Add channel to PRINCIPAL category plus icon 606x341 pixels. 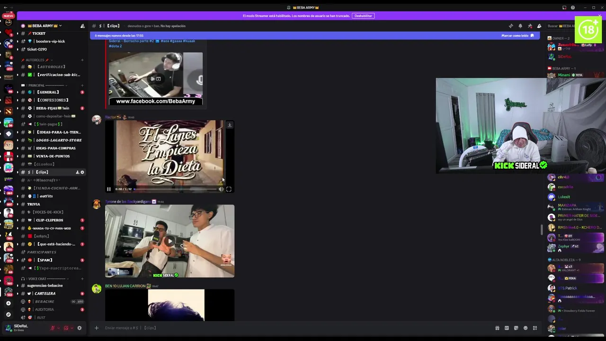(82, 85)
